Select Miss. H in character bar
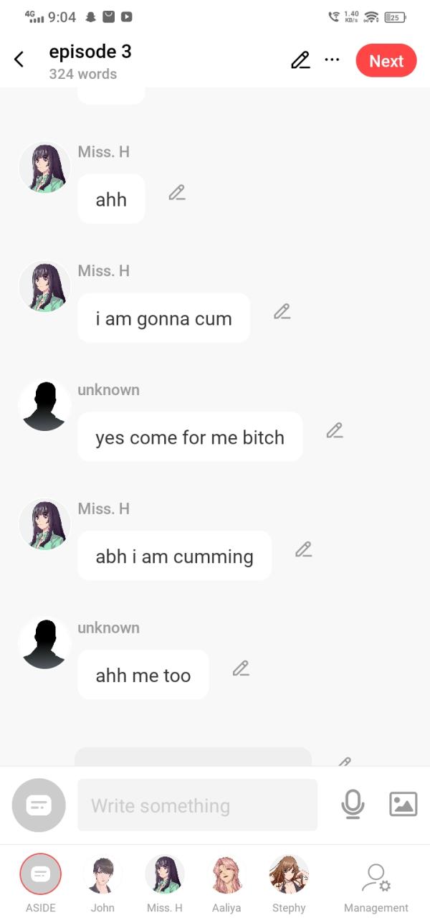The height and width of the screenshot is (923, 430). (x=165, y=883)
